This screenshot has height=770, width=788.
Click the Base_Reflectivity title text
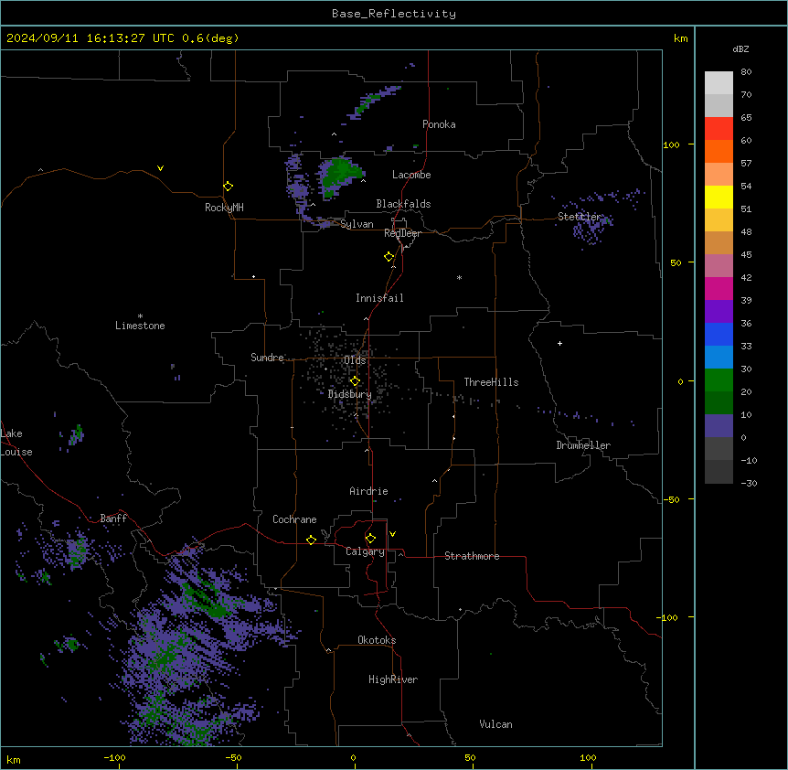coord(394,14)
